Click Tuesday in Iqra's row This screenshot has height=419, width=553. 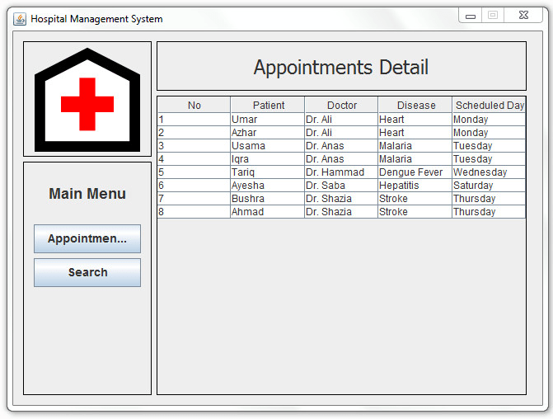tap(489, 159)
